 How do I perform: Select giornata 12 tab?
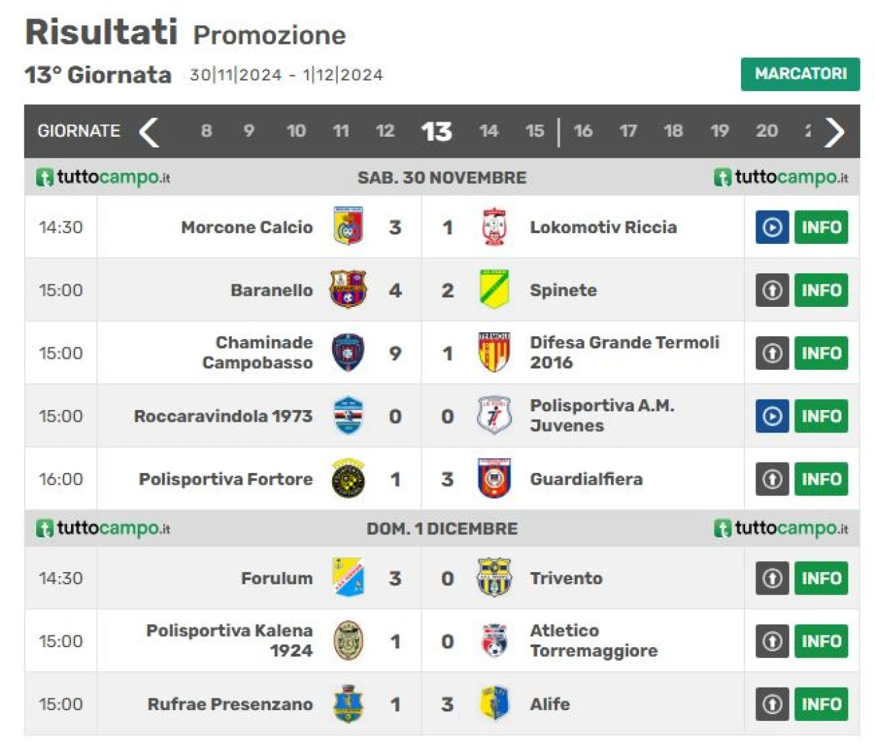click(385, 131)
